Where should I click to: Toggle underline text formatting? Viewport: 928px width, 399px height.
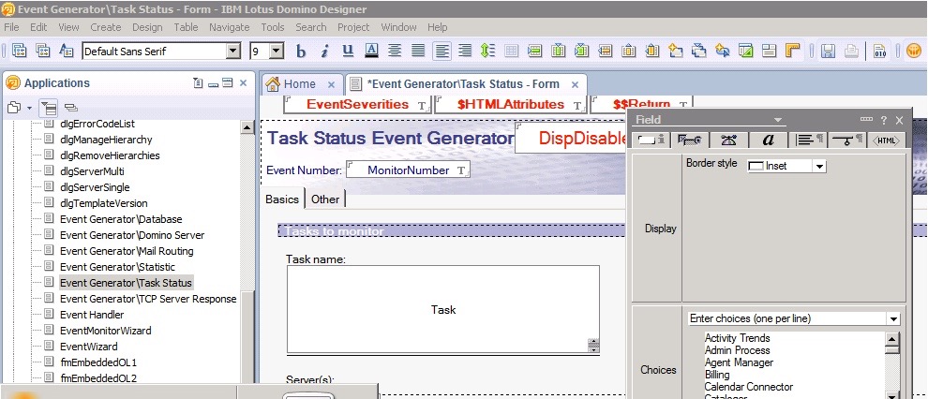point(348,52)
